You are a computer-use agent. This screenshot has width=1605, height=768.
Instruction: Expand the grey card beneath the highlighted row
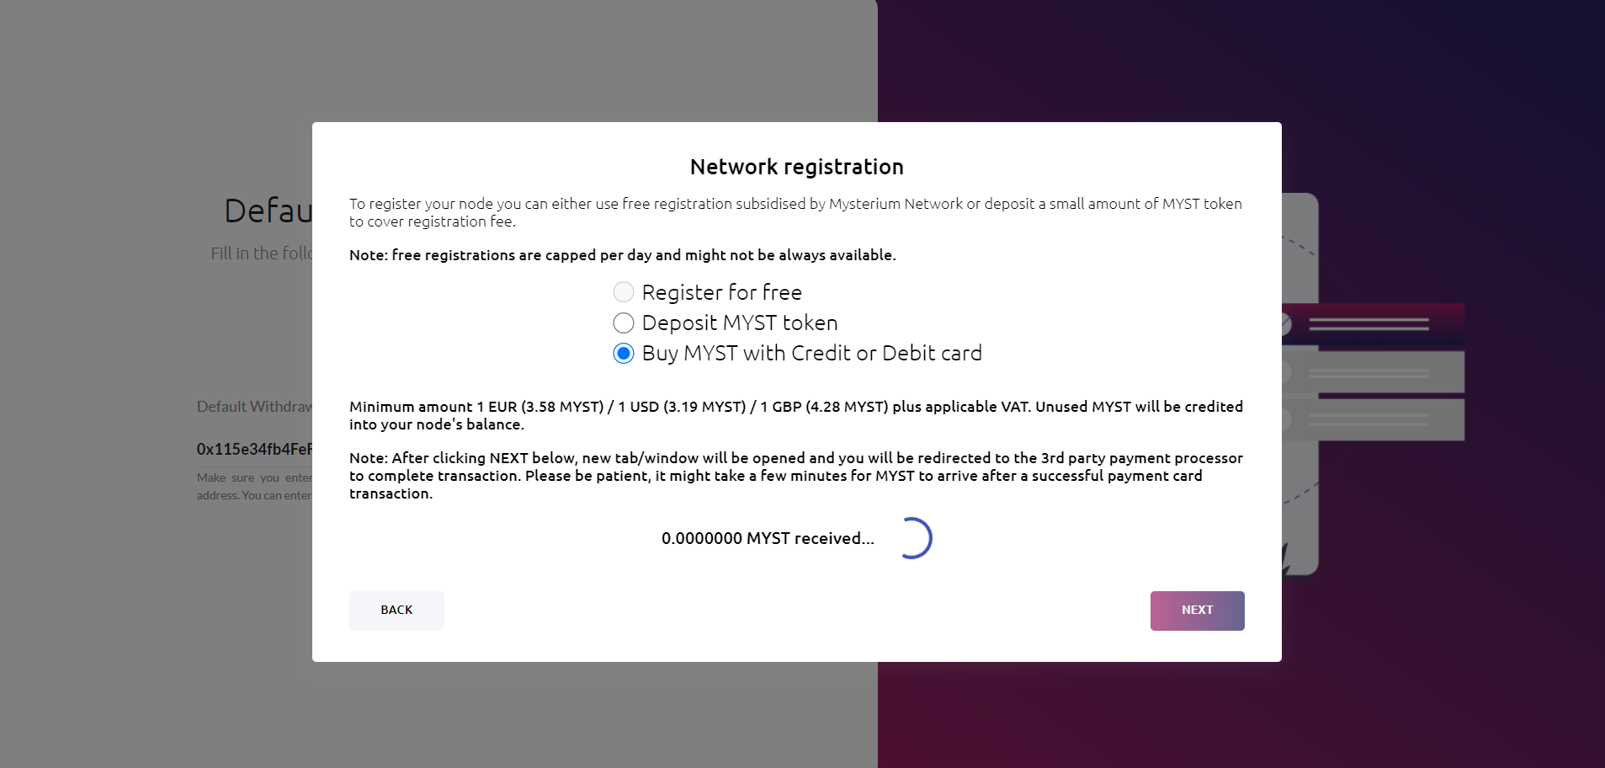coord(1372,371)
